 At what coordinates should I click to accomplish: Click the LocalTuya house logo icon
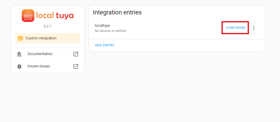point(28,16)
